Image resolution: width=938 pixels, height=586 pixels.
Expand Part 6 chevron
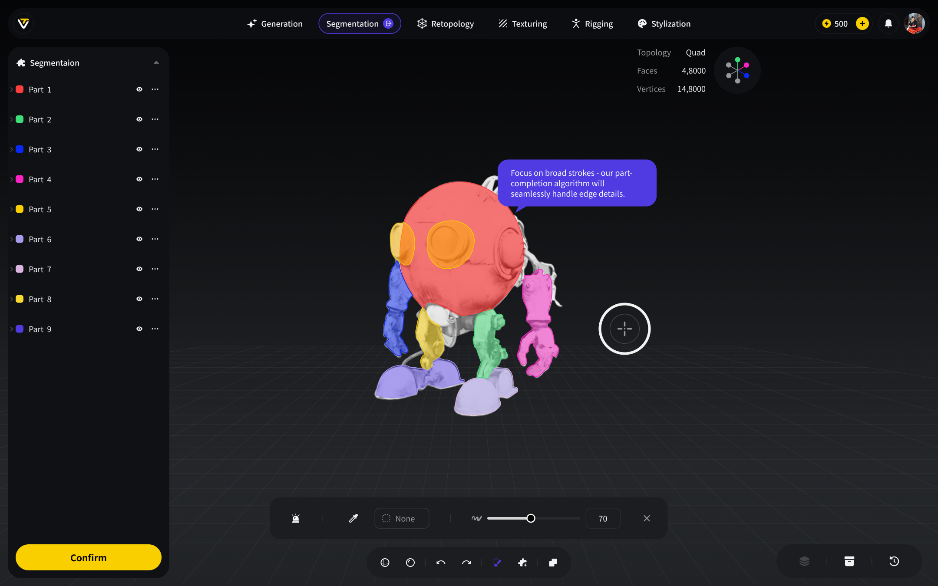pyautogui.click(x=11, y=239)
